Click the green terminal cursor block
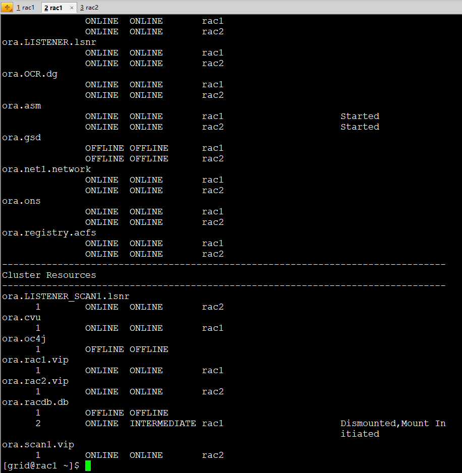Screen dimensions: 462x473 [88, 466]
